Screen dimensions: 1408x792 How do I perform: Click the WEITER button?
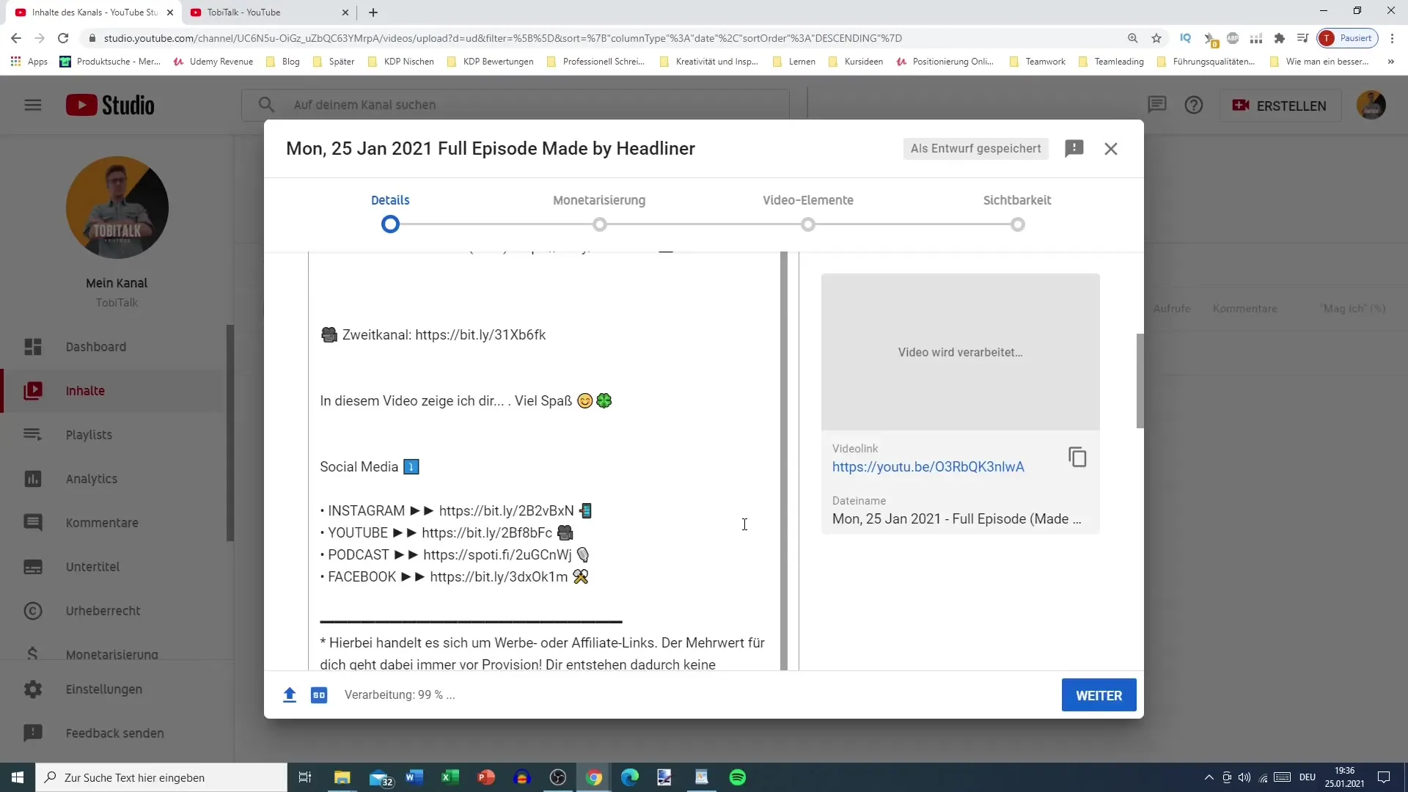[1099, 695]
